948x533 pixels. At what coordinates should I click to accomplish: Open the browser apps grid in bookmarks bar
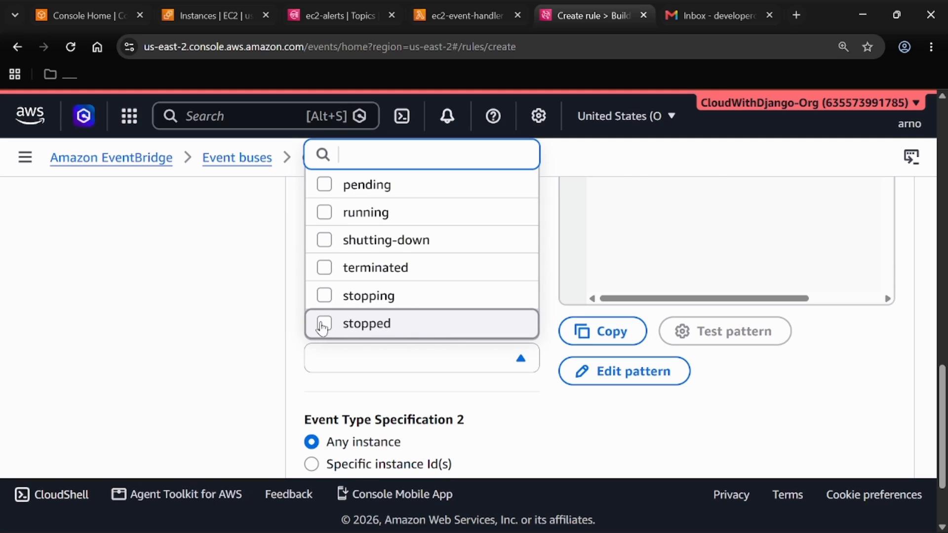[15, 75]
